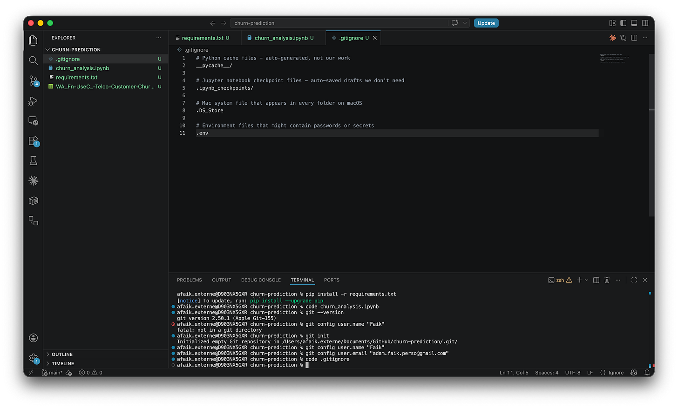Toggle the primary sidebar visibility

click(623, 23)
